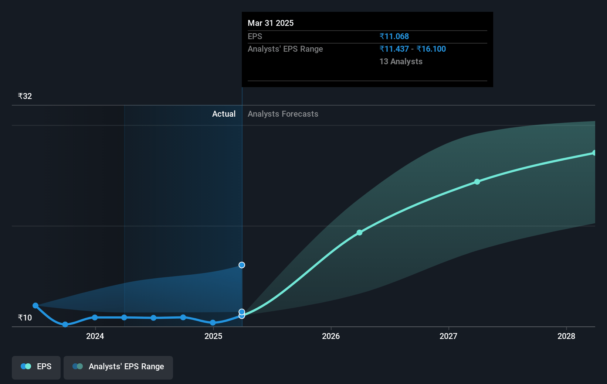Image resolution: width=607 pixels, height=384 pixels.
Task: Click the Analysts Forecasts section label
Action: click(283, 114)
